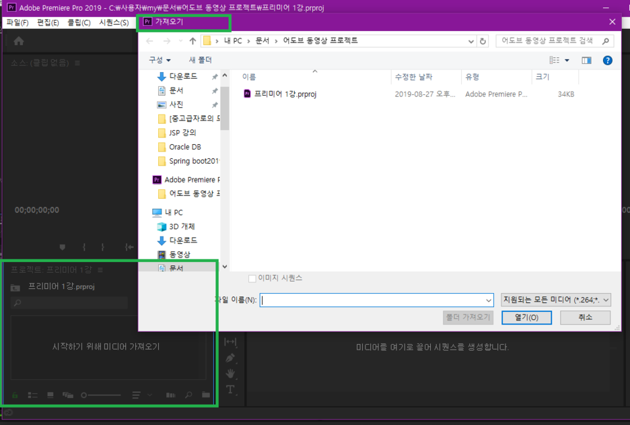Switch Project panel to freeform view

(67, 395)
